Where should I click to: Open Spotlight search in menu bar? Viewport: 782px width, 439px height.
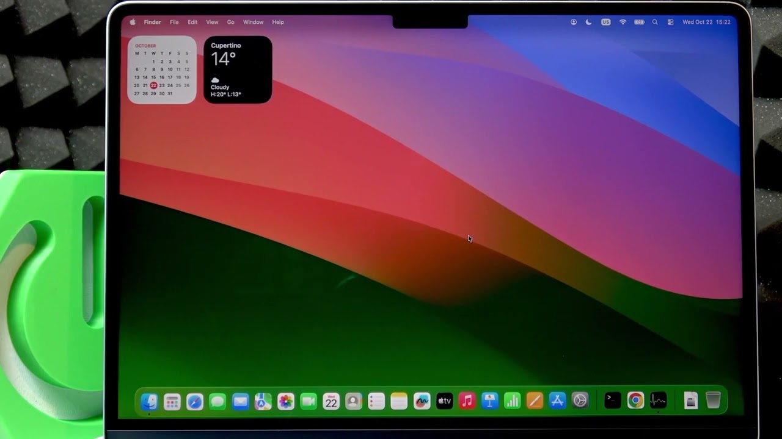pyautogui.click(x=655, y=22)
